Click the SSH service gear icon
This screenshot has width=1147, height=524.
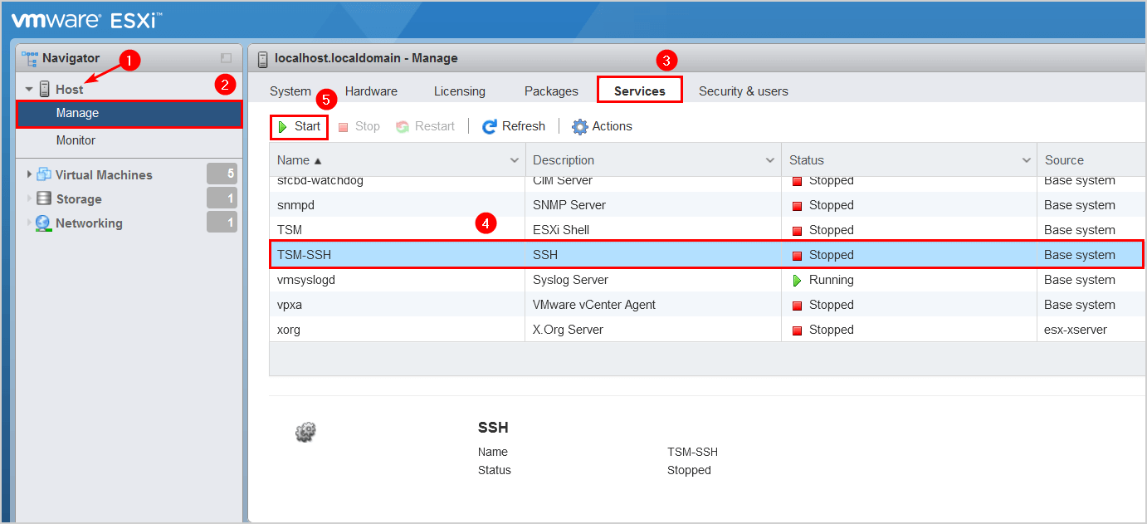coord(306,432)
